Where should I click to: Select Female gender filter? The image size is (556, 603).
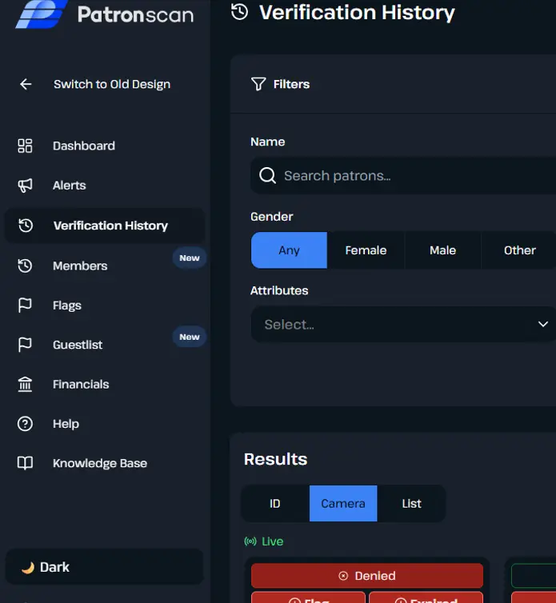coord(366,250)
